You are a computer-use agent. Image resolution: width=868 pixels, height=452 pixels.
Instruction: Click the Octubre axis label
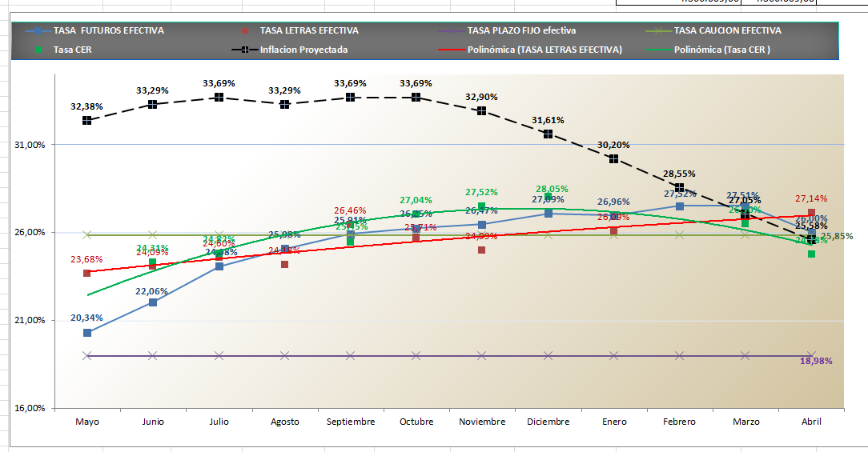point(416,422)
